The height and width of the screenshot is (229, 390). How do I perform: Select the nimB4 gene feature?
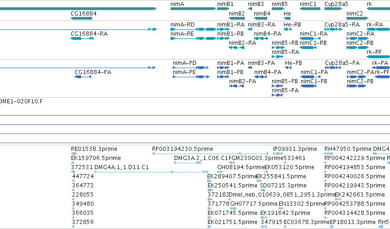pos(260,18)
